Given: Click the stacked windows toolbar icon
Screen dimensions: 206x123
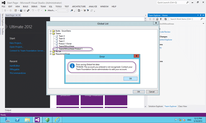Looking at the screenshot, I should click(x=85, y=11).
